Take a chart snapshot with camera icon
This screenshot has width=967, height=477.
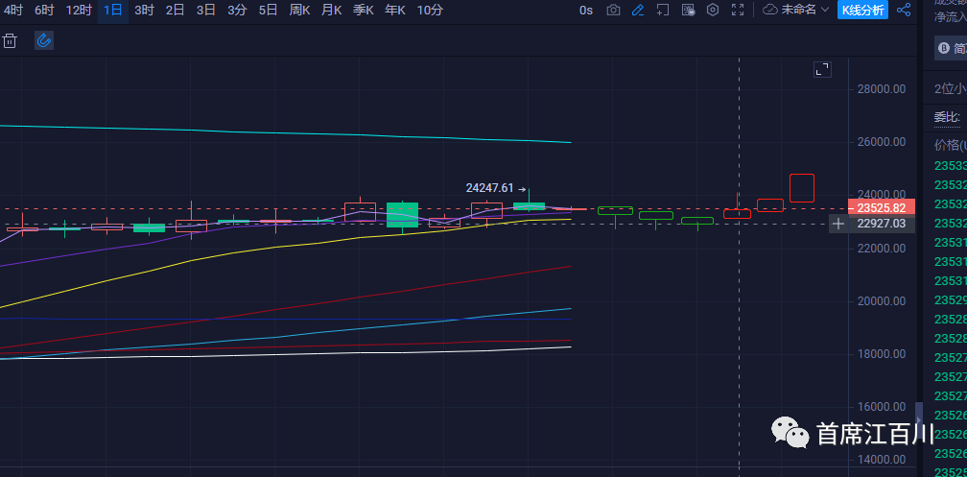(613, 10)
